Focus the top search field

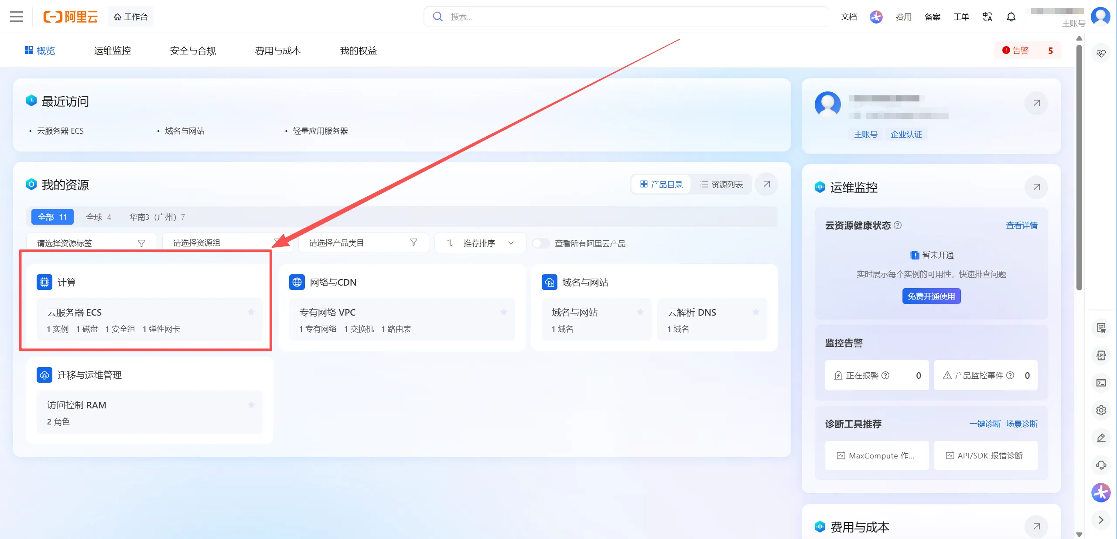coord(626,17)
